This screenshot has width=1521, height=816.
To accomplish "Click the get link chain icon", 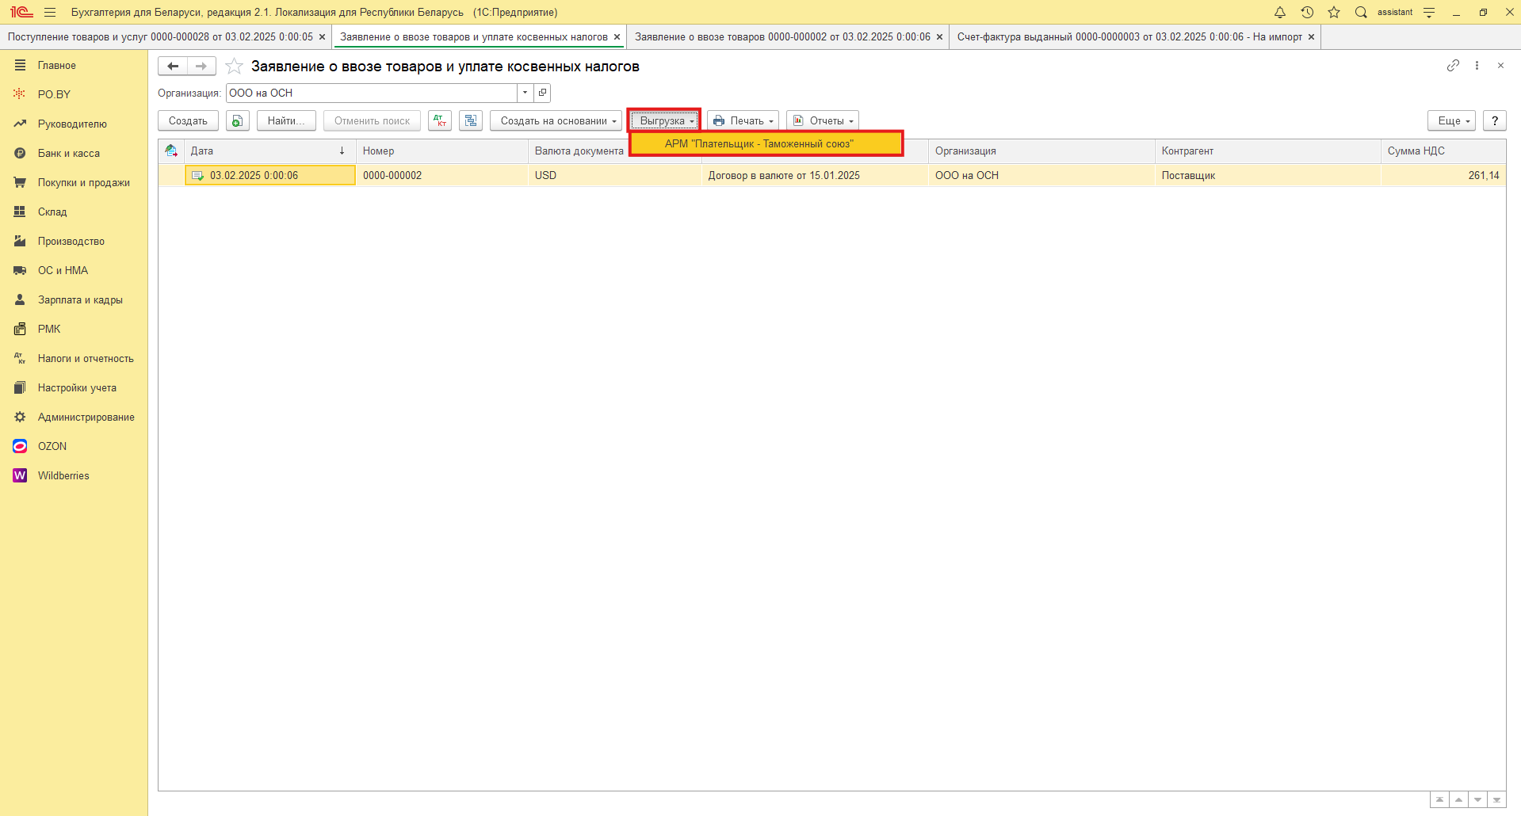I will coord(1452,66).
